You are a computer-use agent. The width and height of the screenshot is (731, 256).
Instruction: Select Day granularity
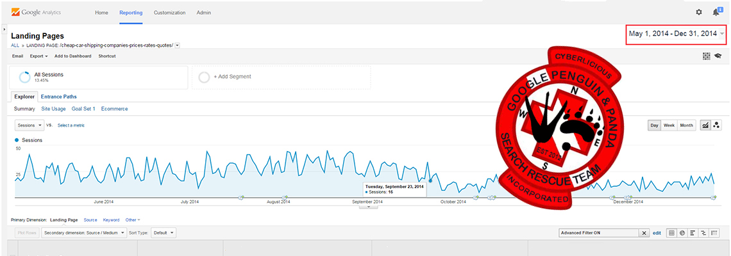pyautogui.click(x=655, y=125)
